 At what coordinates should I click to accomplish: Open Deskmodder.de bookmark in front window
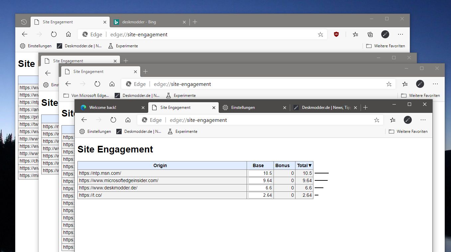[x=139, y=131]
